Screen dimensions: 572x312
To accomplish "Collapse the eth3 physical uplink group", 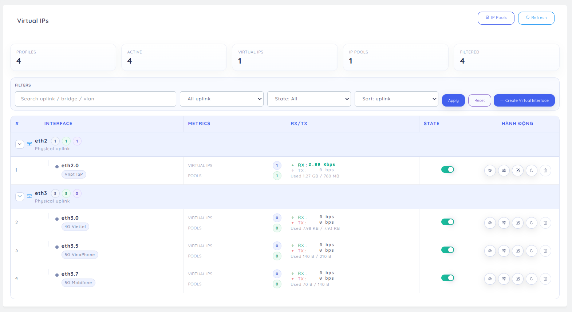I will [20, 196].
